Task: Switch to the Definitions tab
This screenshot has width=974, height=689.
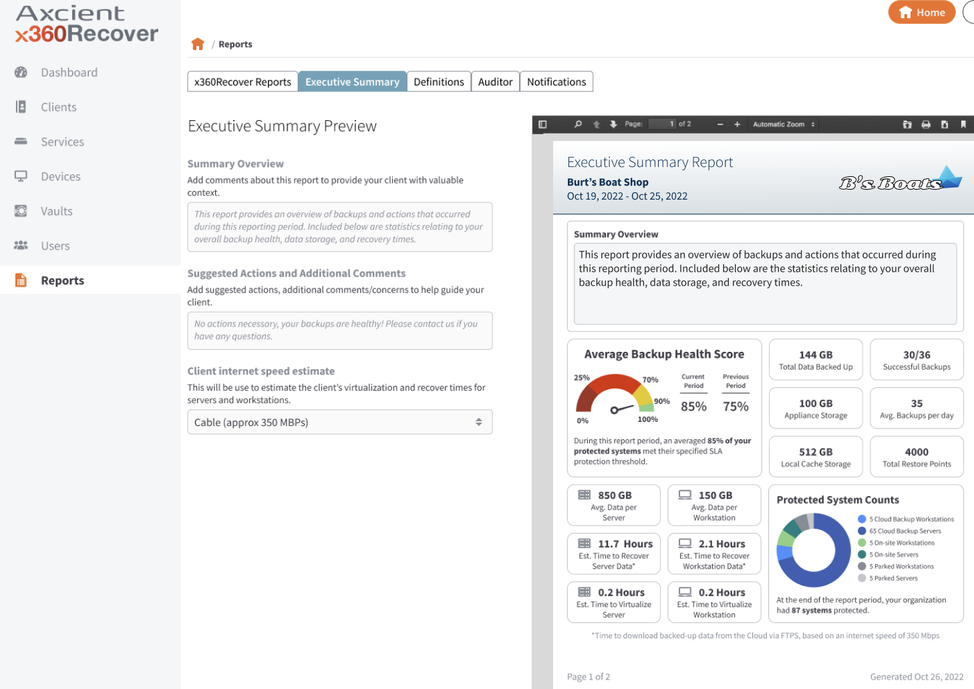Action: point(438,81)
